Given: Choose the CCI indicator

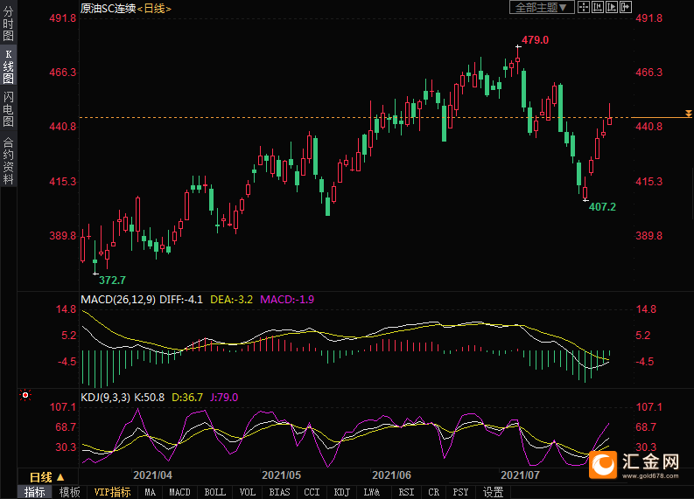Looking at the screenshot, I should point(312,492).
